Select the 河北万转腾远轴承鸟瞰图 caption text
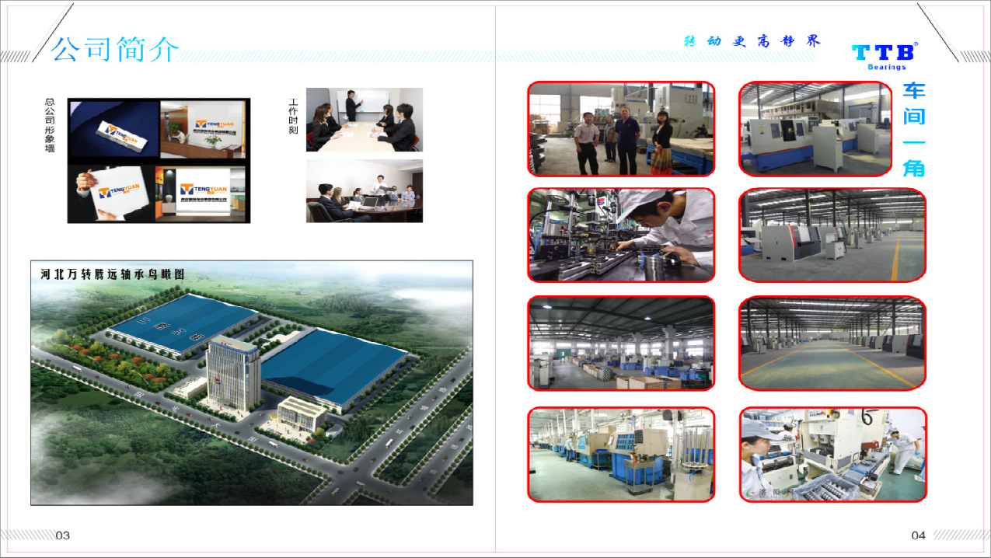 tap(114, 274)
